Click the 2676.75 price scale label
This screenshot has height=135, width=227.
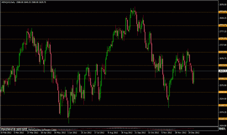tap(223, 58)
